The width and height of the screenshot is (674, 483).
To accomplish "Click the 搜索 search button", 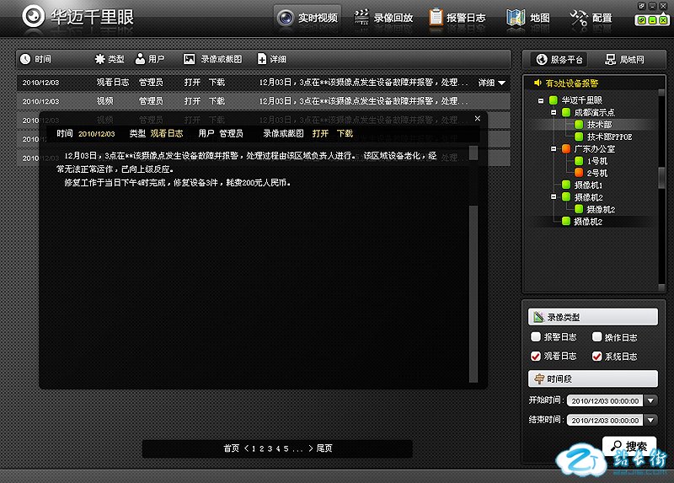I will point(629,447).
